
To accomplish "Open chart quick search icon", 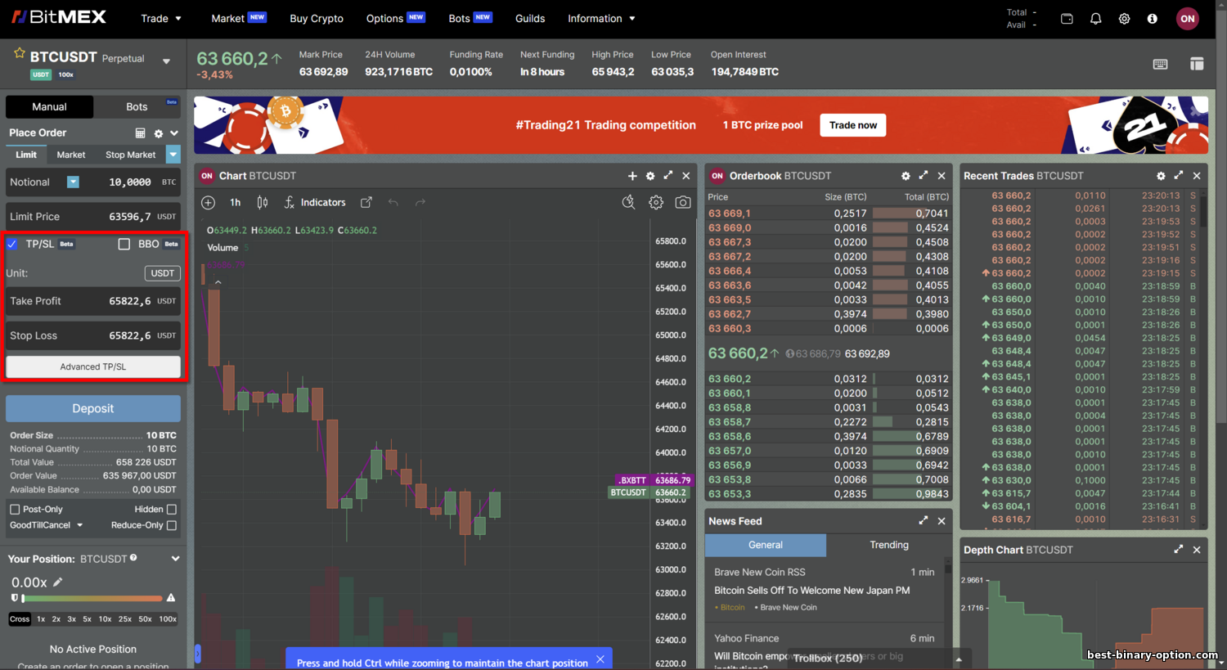I will coord(628,202).
